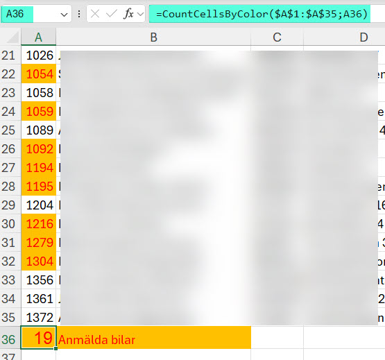Select row 25 header
The width and height of the screenshot is (385, 360).
10,130
